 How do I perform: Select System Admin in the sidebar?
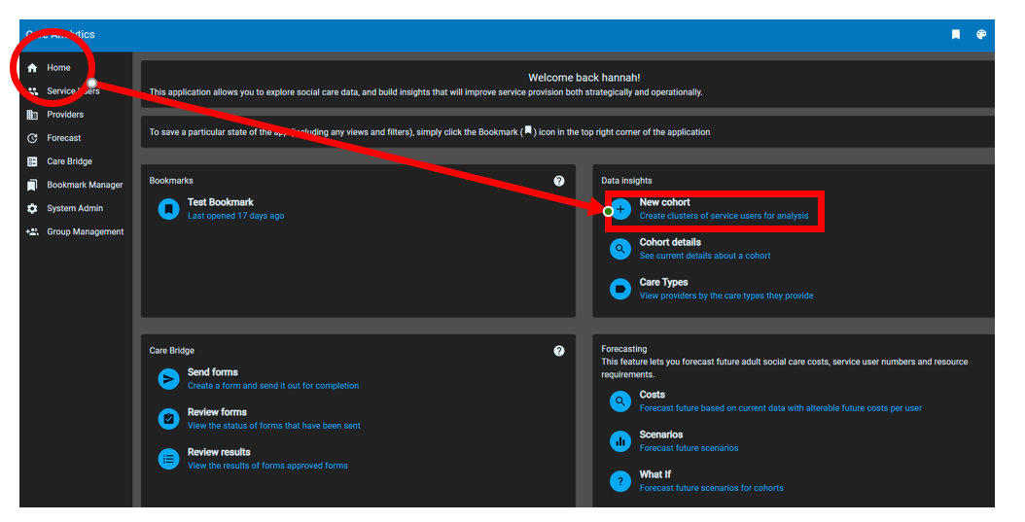click(x=75, y=209)
